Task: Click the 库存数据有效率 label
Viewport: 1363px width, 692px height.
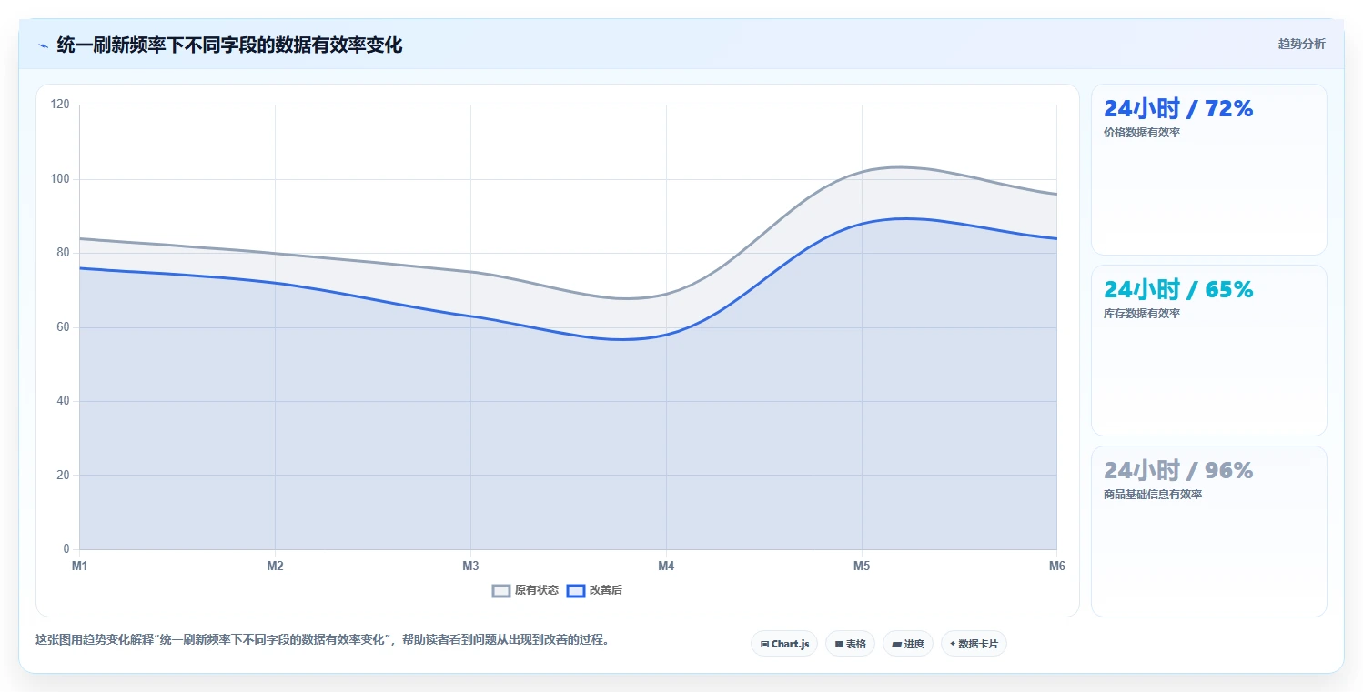Action: click(1141, 314)
